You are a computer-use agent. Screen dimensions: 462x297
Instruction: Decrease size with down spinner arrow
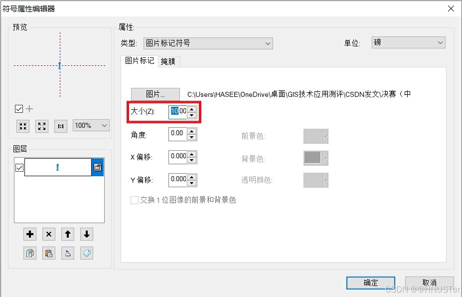click(x=191, y=115)
